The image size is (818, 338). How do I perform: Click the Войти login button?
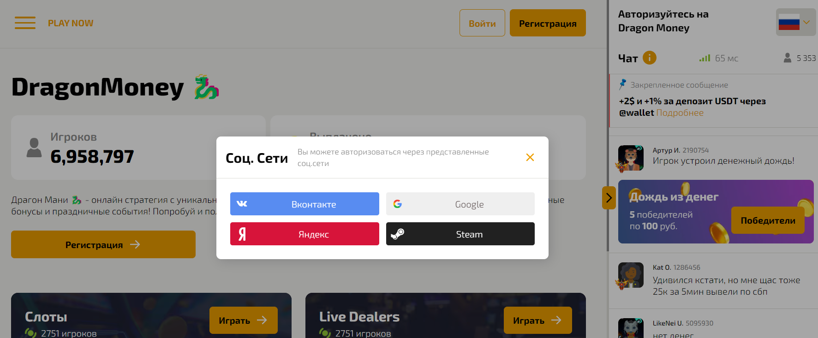(x=482, y=23)
